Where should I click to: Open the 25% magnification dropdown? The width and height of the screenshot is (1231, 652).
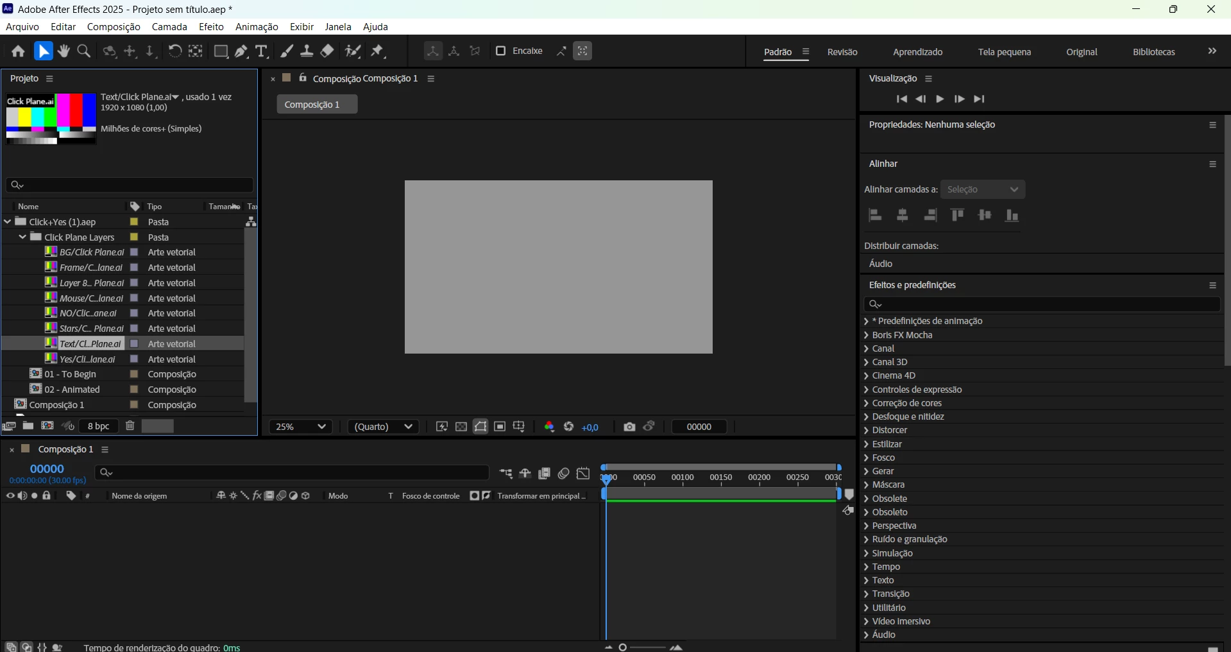[301, 427]
